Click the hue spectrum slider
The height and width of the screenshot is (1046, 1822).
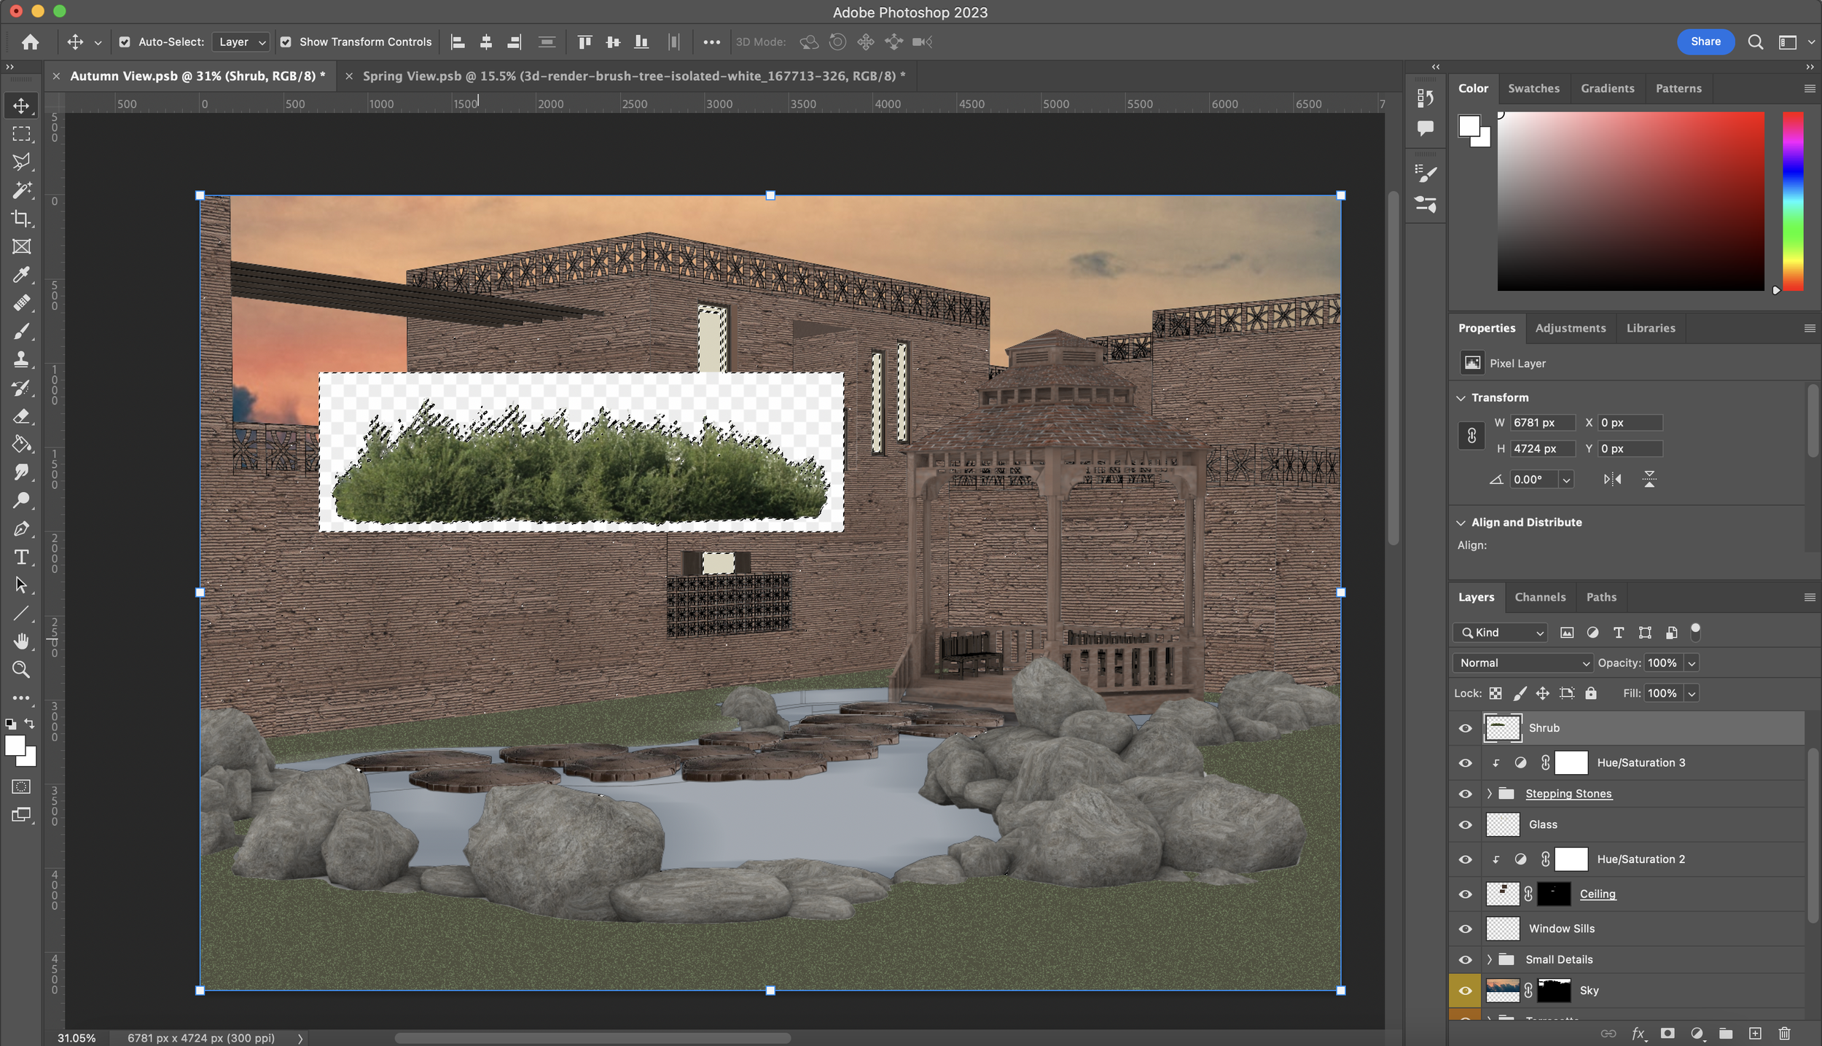tap(1793, 201)
